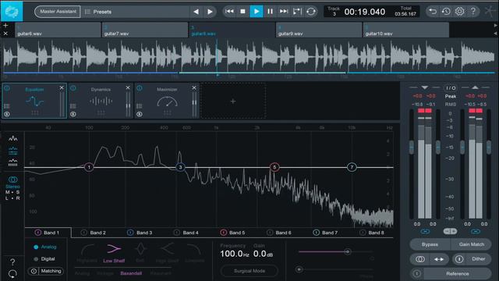Viewport: 499px width, 281px height.
Task: Toggle the Equalizer module power
Action: tap(7, 88)
